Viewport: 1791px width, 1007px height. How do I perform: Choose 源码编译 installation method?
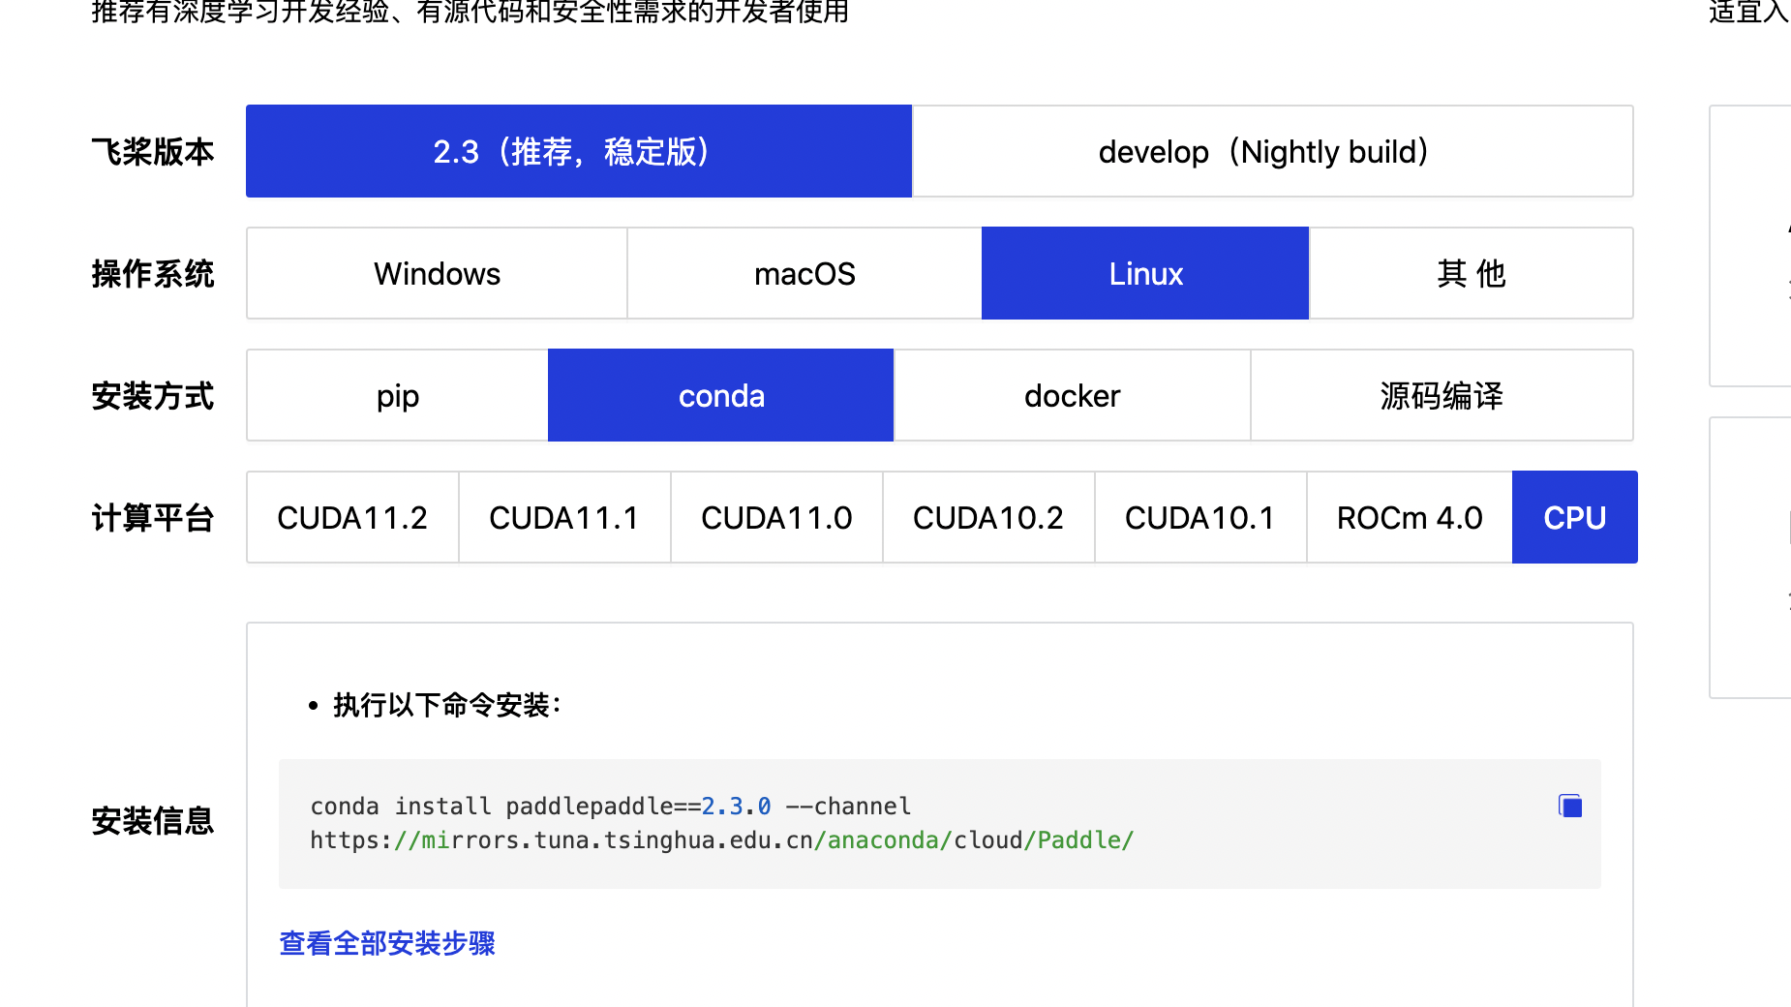point(1442,395)
